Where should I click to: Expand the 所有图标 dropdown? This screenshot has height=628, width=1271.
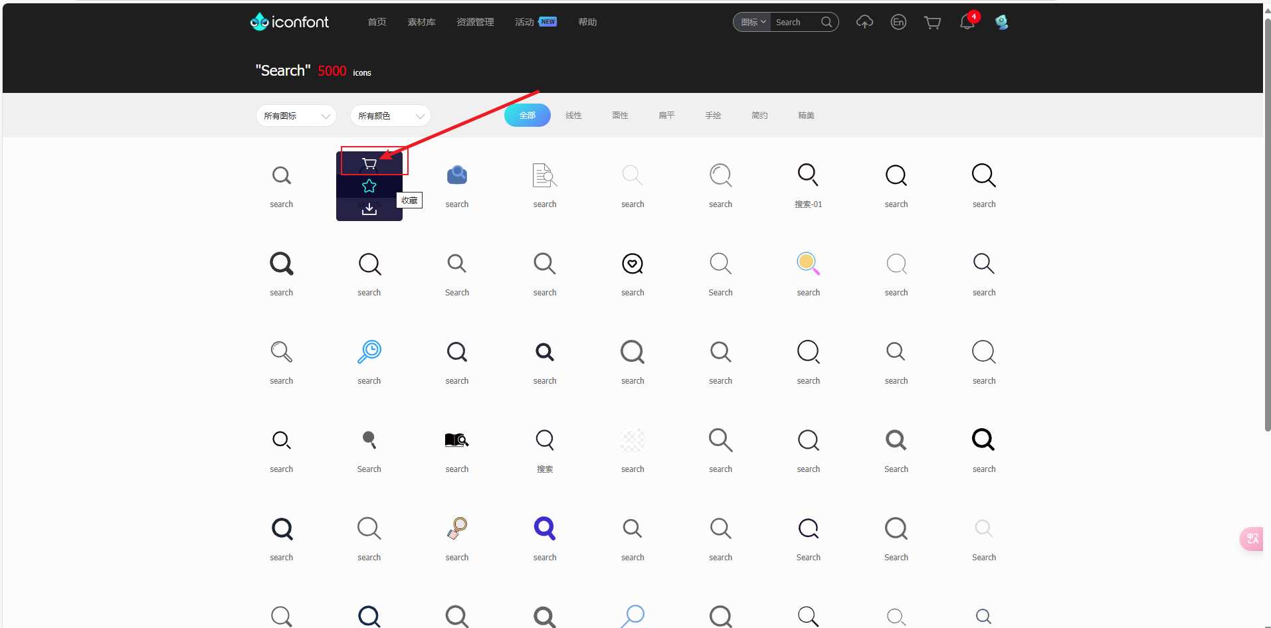click(296, 116)
